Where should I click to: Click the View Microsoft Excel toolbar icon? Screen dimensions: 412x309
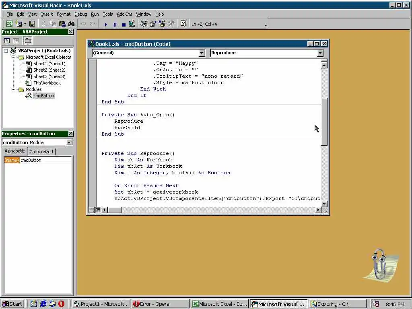pos(9,24)
